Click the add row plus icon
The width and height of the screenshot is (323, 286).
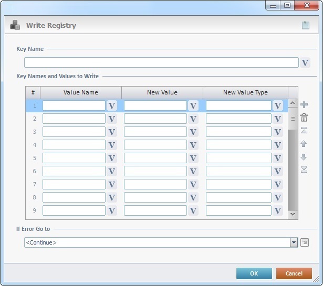pos(304,105)
